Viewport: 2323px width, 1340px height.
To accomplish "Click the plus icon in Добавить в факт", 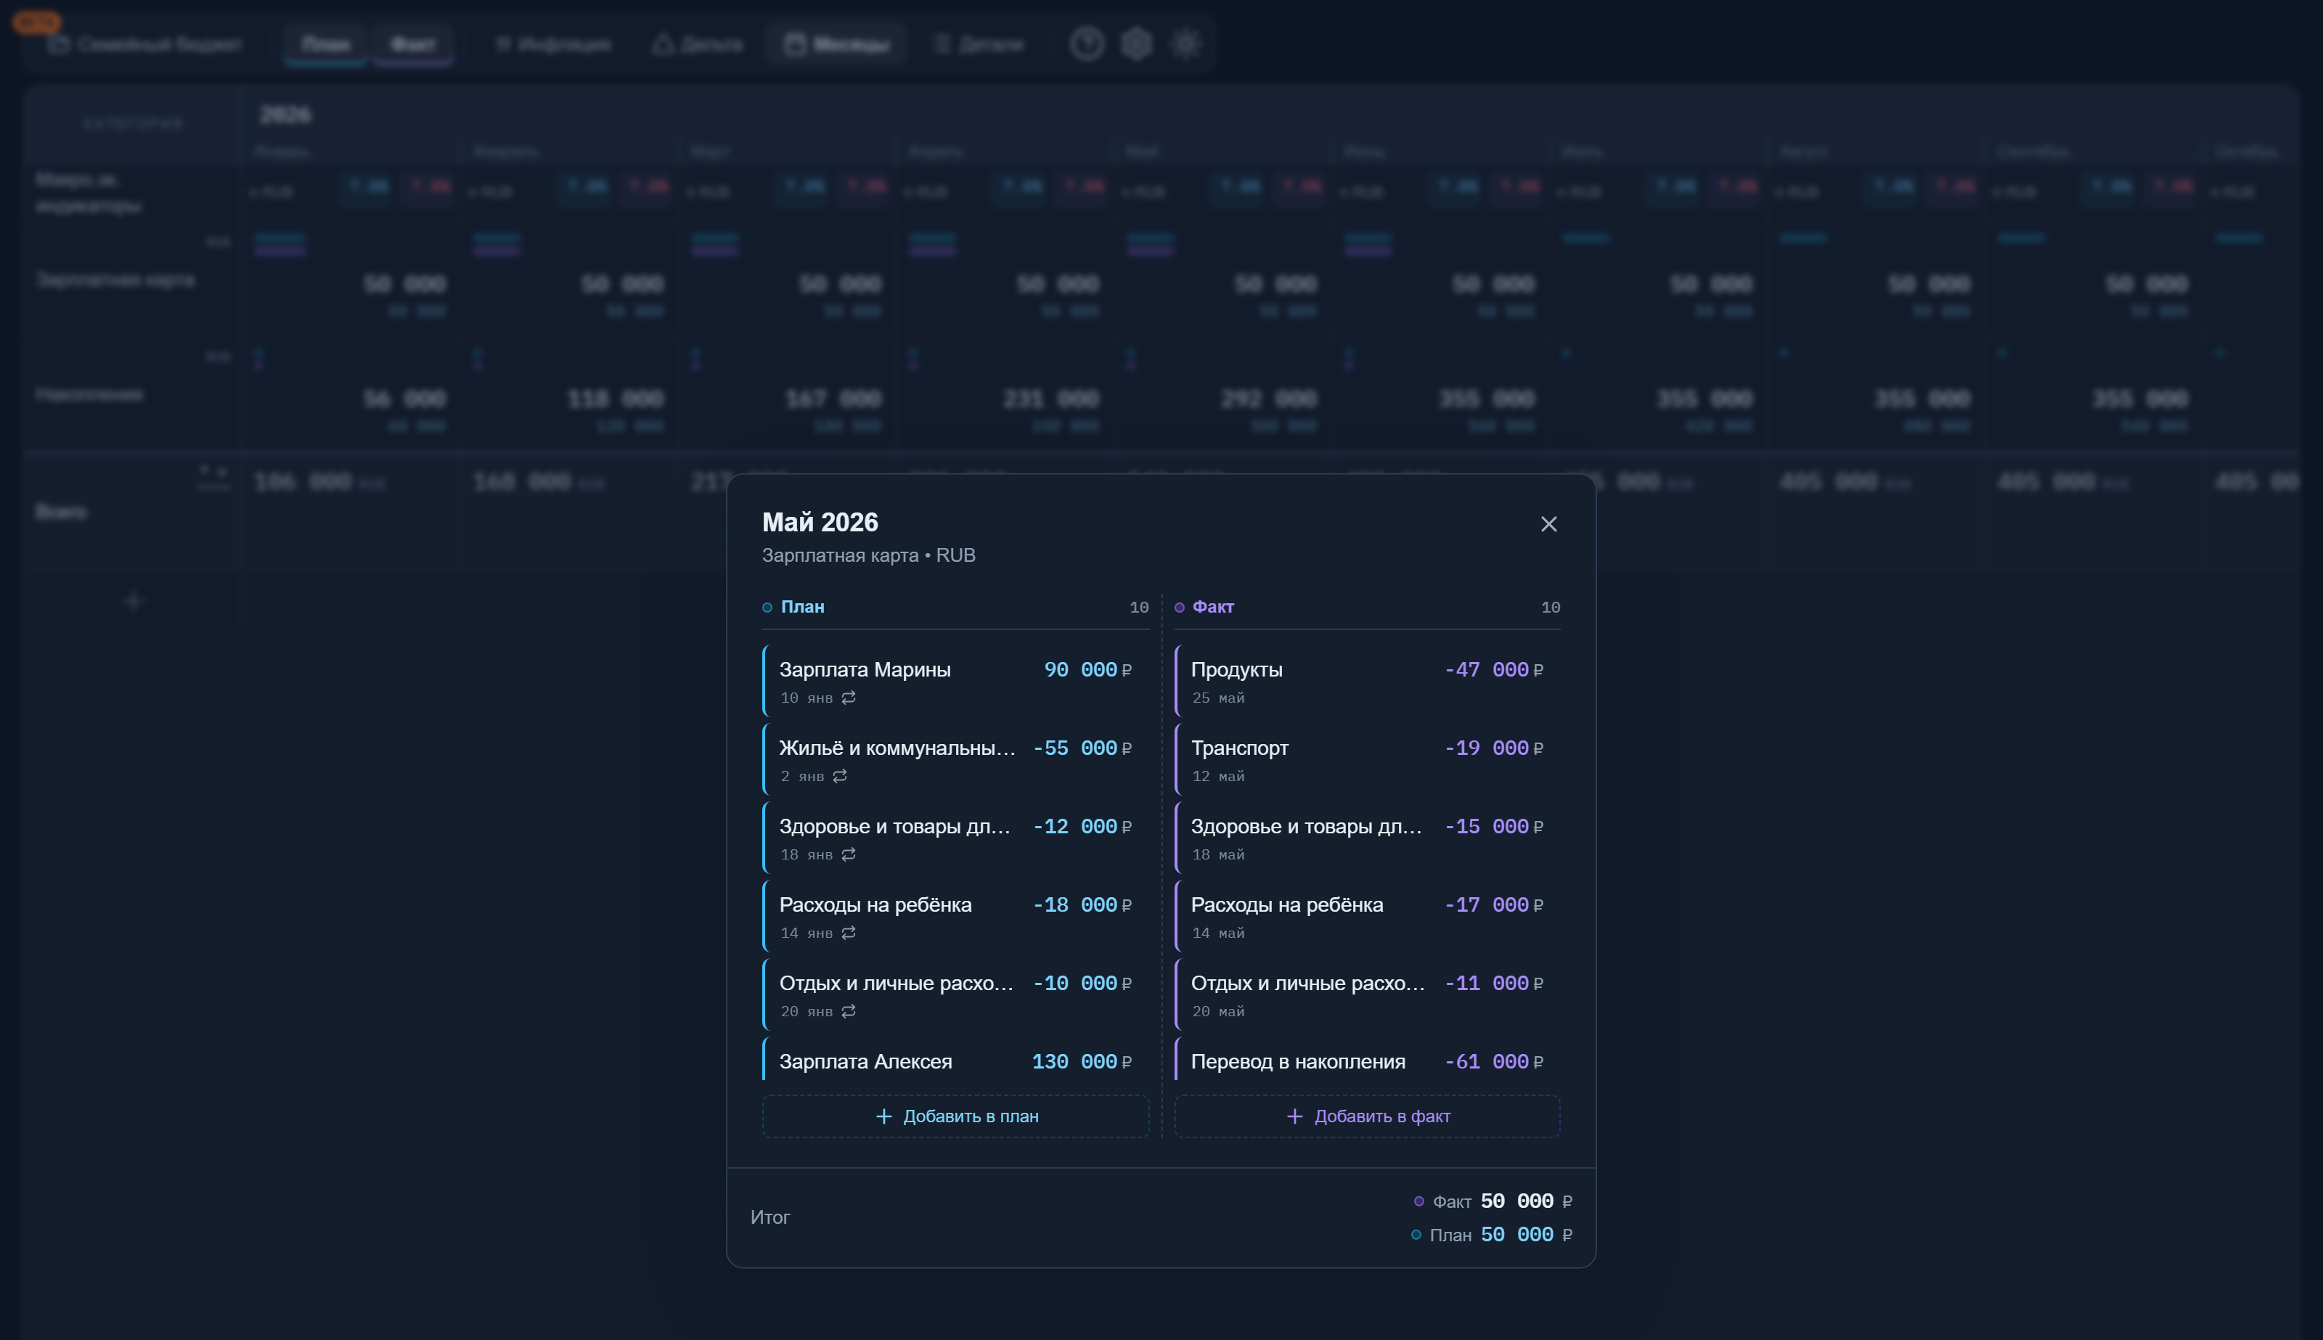I will (x=1295, y=1116).
